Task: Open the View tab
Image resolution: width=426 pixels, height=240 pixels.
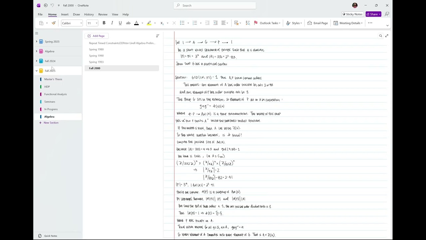Action: (115, 14)
